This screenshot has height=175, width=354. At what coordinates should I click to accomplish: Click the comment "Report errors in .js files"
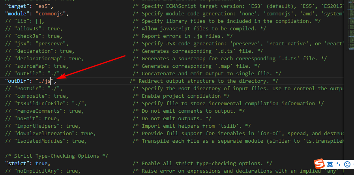[183, 36]
